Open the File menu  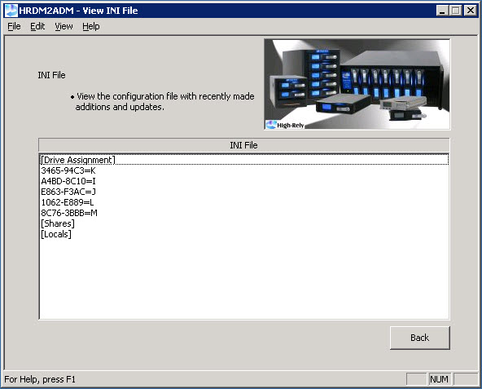click(x=14, y=26)
